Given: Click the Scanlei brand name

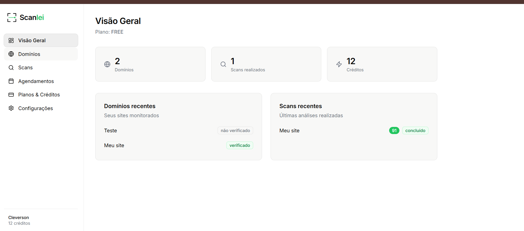Looking at the screenshot, I should 32,17.
